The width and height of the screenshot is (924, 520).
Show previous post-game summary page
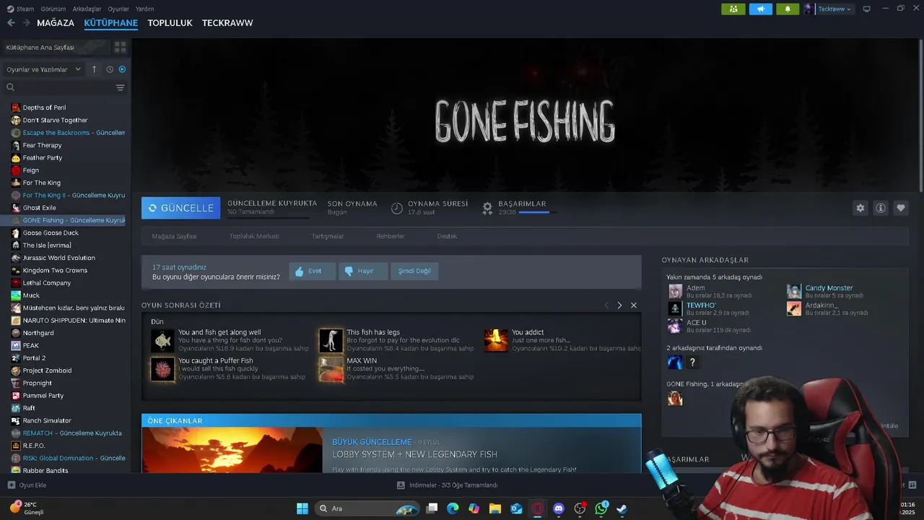[x=606, y=305]
